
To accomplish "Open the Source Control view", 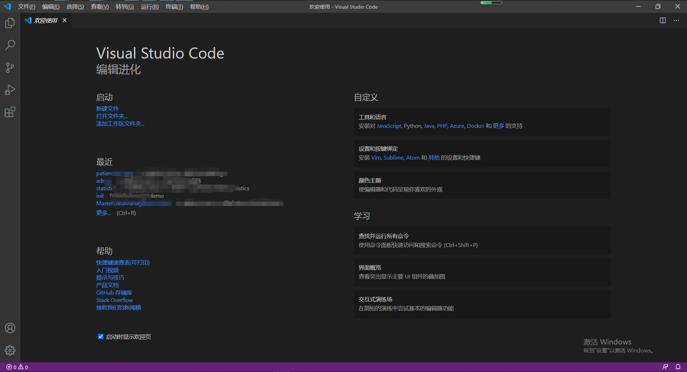I will pos(10,67).
